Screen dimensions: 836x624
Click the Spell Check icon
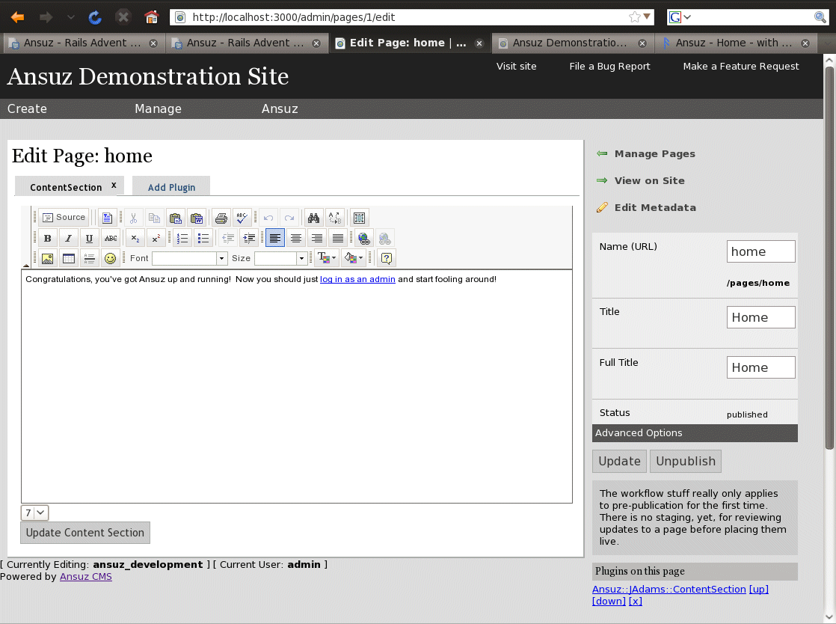pos(242,218)
